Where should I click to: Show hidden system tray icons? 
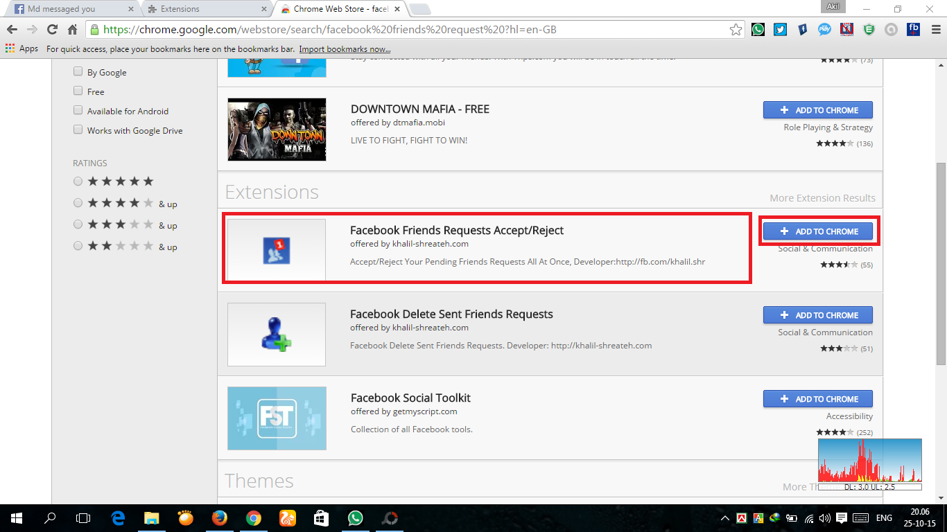point(725,518)
